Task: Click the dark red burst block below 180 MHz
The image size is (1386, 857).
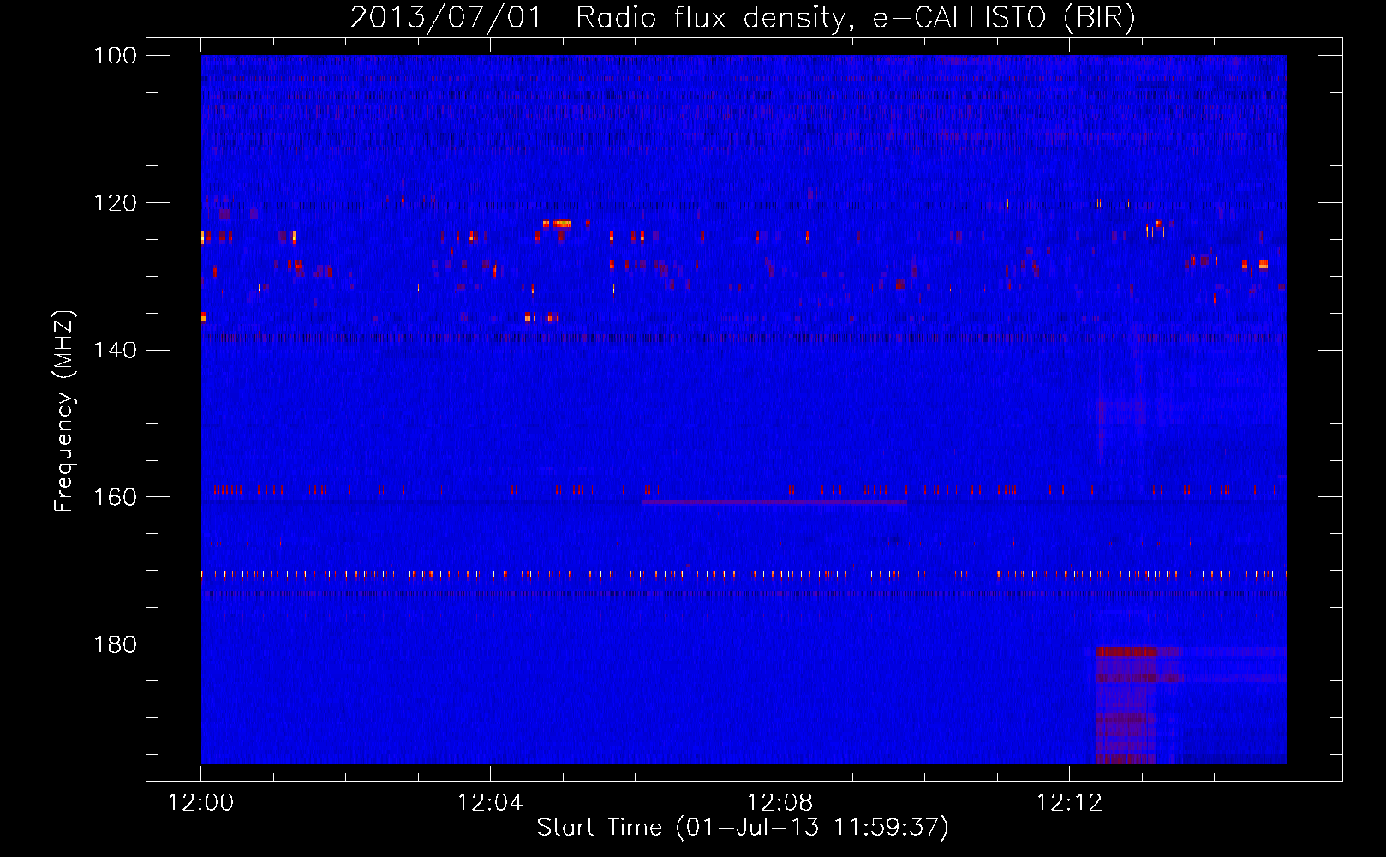Action: click(1126, 705)
